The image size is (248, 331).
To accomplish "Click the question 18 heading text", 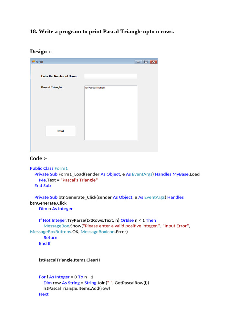I will pyautogui.click(x=102, y=32).
